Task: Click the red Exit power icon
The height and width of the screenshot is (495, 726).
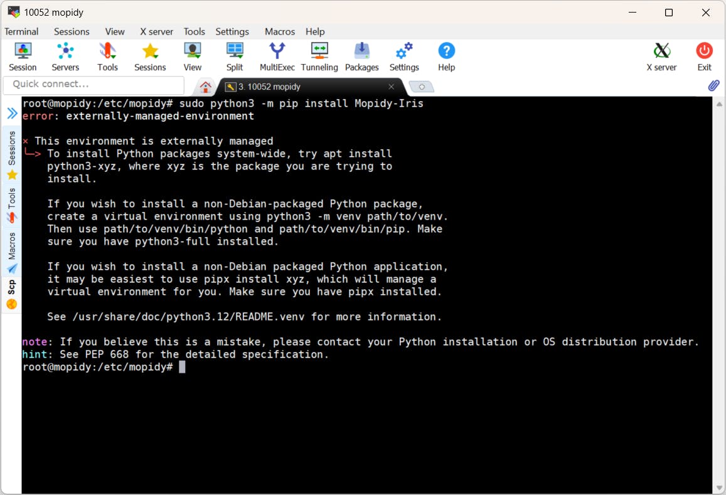Action: (x=704, y=56)
